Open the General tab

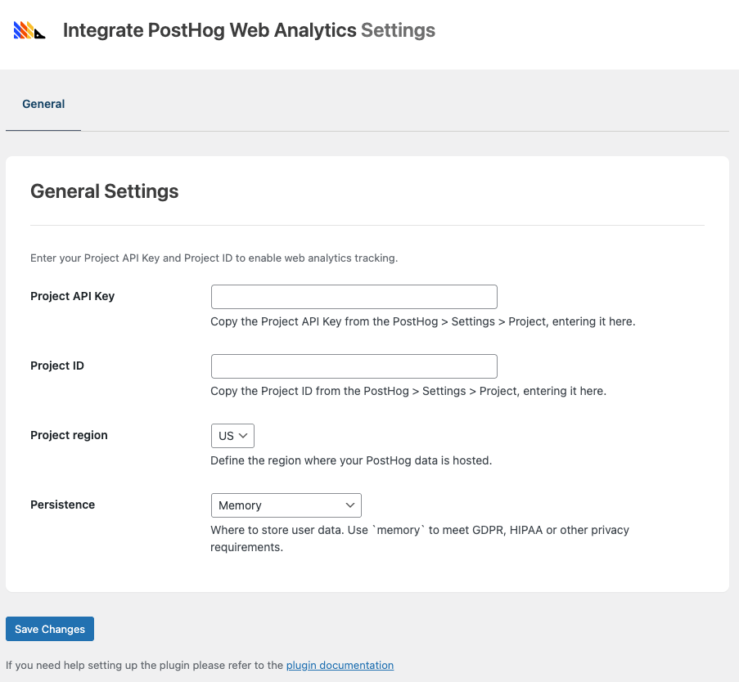click(43, 104)
